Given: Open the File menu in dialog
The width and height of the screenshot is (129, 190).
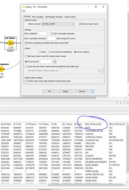Looking at the screenshot, I should point(24,11).
